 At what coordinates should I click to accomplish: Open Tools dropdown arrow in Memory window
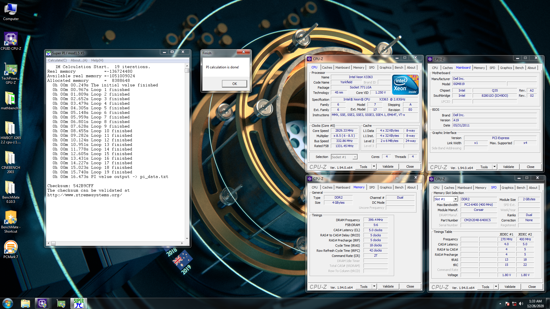point(374,286)
